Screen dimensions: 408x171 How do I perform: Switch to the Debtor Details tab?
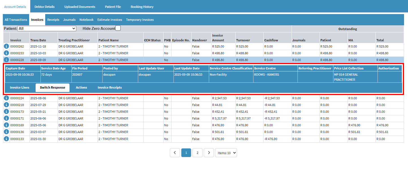(44, 7)
